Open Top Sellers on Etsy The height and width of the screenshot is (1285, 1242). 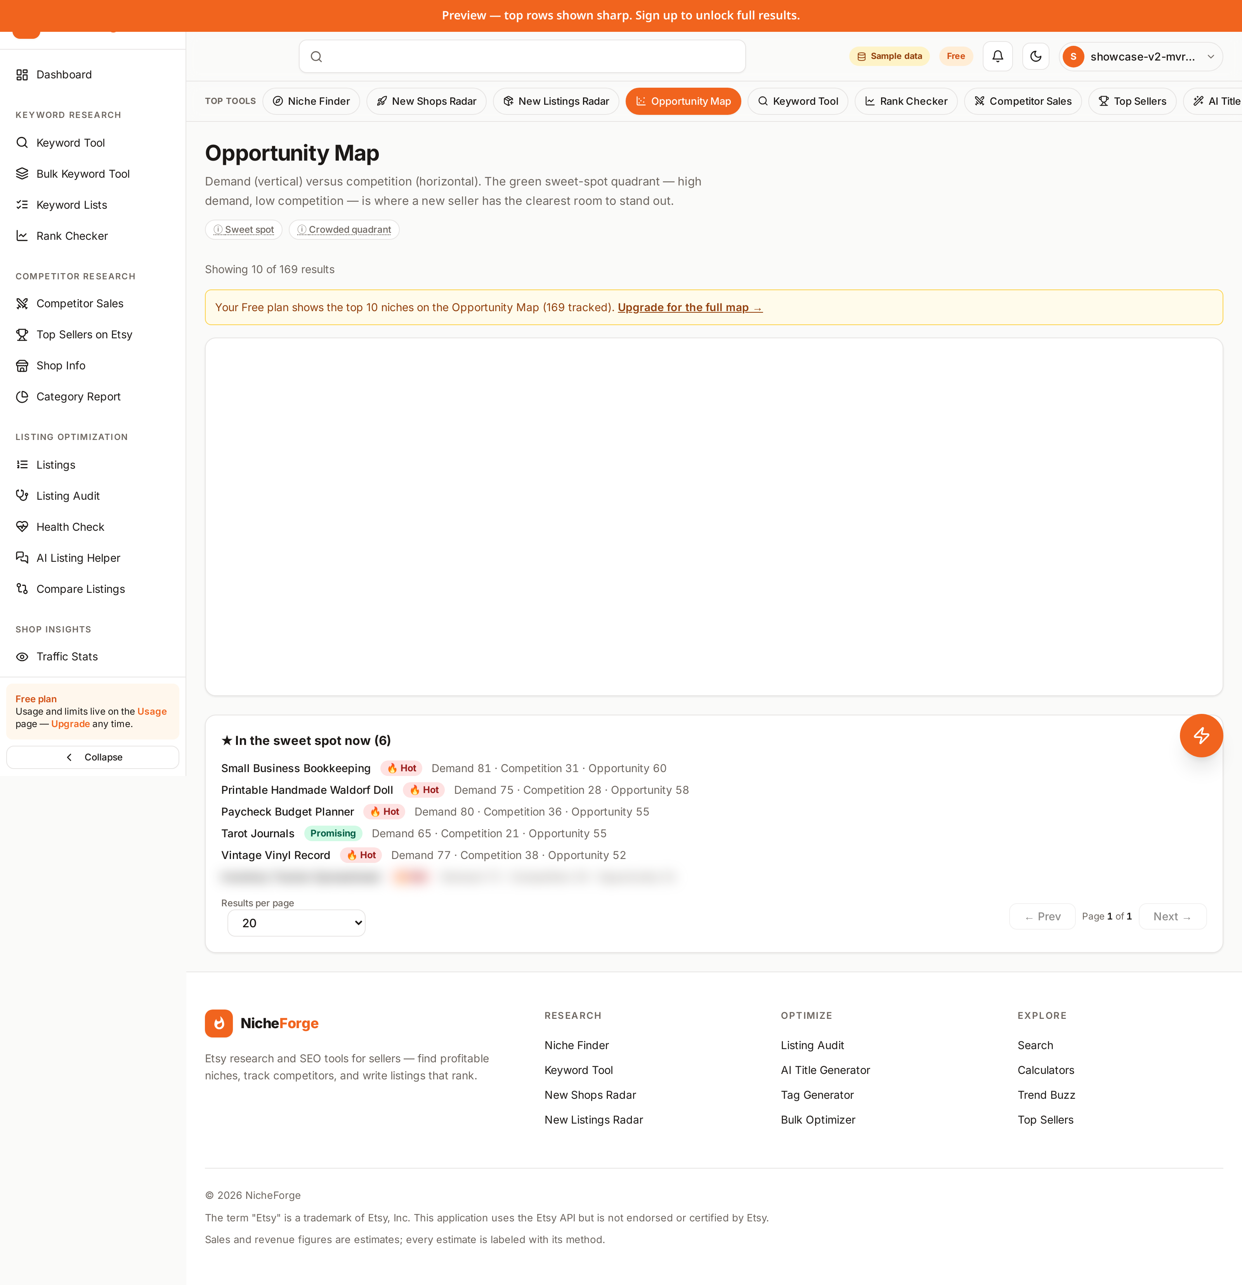(92, 334)
